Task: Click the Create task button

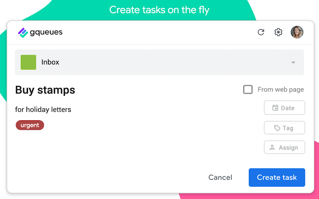Action: pyautogui.click(x=277, y=177)
